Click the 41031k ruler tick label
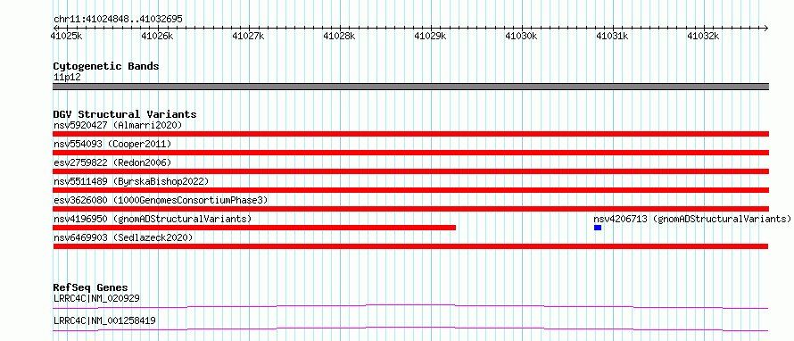 point(612,36)
